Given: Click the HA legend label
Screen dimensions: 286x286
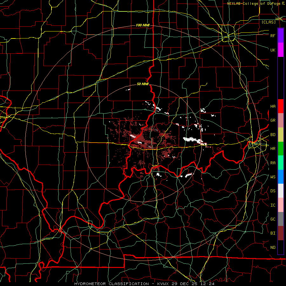Looking at the screenshot, I should pos(273,106).
